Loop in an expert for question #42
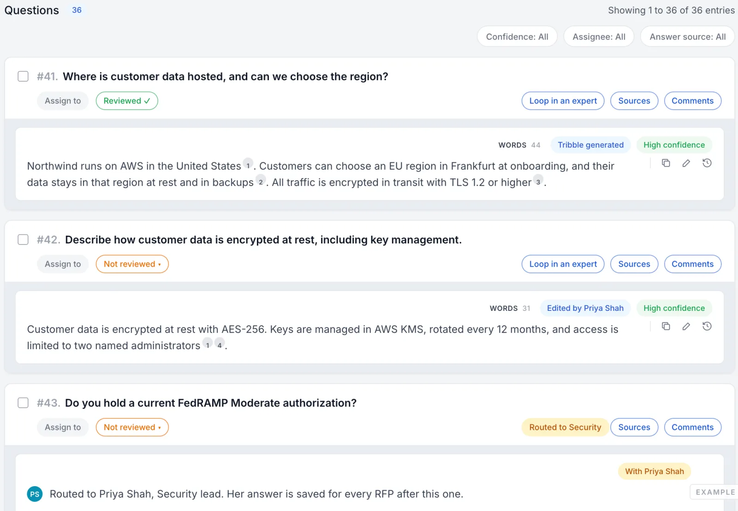The image size is (738, 511). (x=563, y=264)
